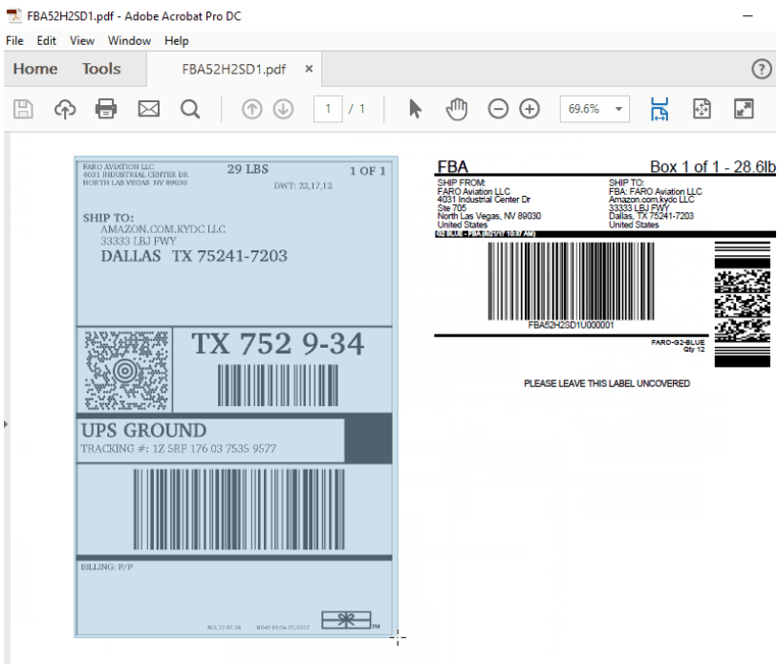Activate the Hand pan tool
778x664 pixels.
click(x=457, y=109)
